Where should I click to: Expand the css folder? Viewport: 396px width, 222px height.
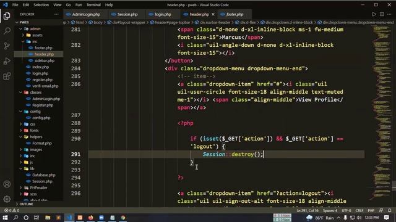point(33,124)
